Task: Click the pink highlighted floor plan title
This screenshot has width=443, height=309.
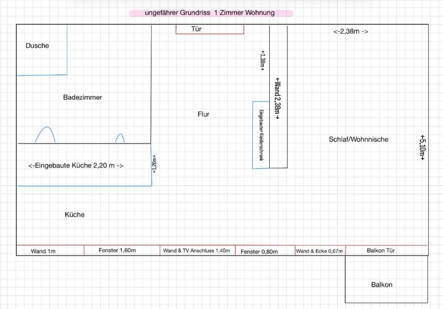Action: pos(210,13)
